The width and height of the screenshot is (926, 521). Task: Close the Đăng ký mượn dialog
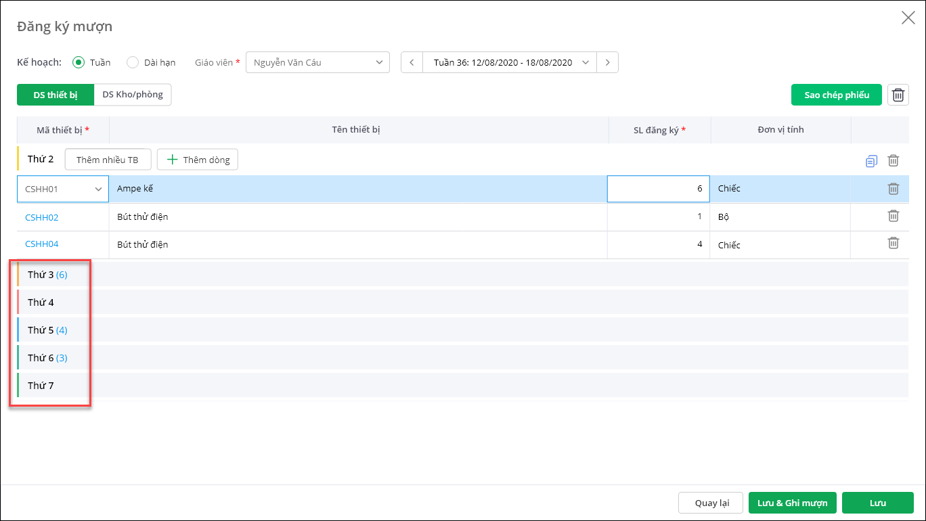908,18
